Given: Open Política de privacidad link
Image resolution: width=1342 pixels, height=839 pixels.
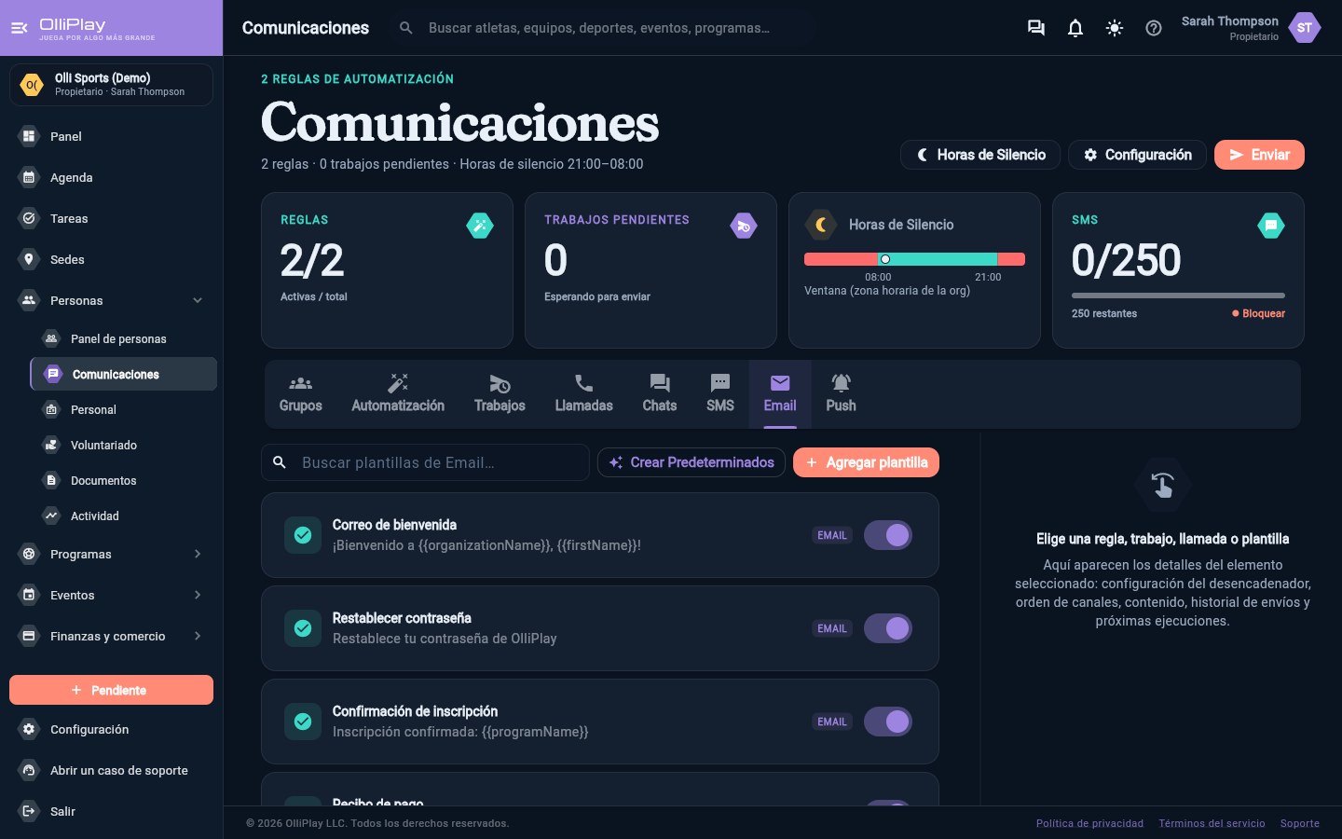Looking at the screenshot, I should 1089,823.
